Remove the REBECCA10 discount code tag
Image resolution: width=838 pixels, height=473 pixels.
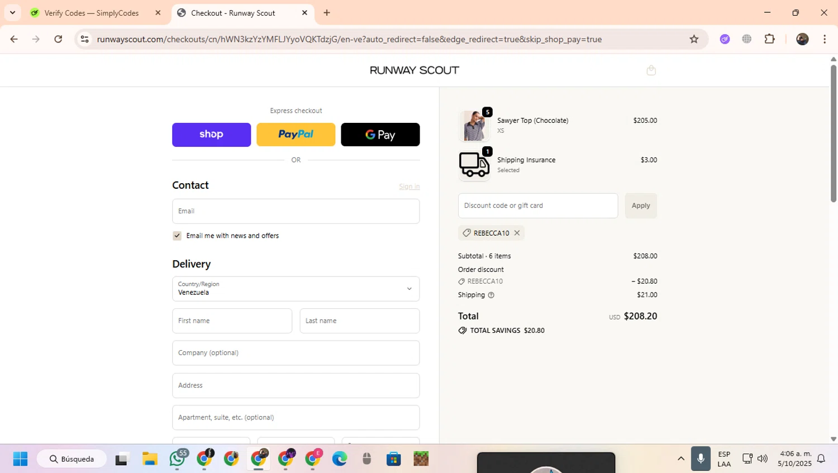[517, 233]
